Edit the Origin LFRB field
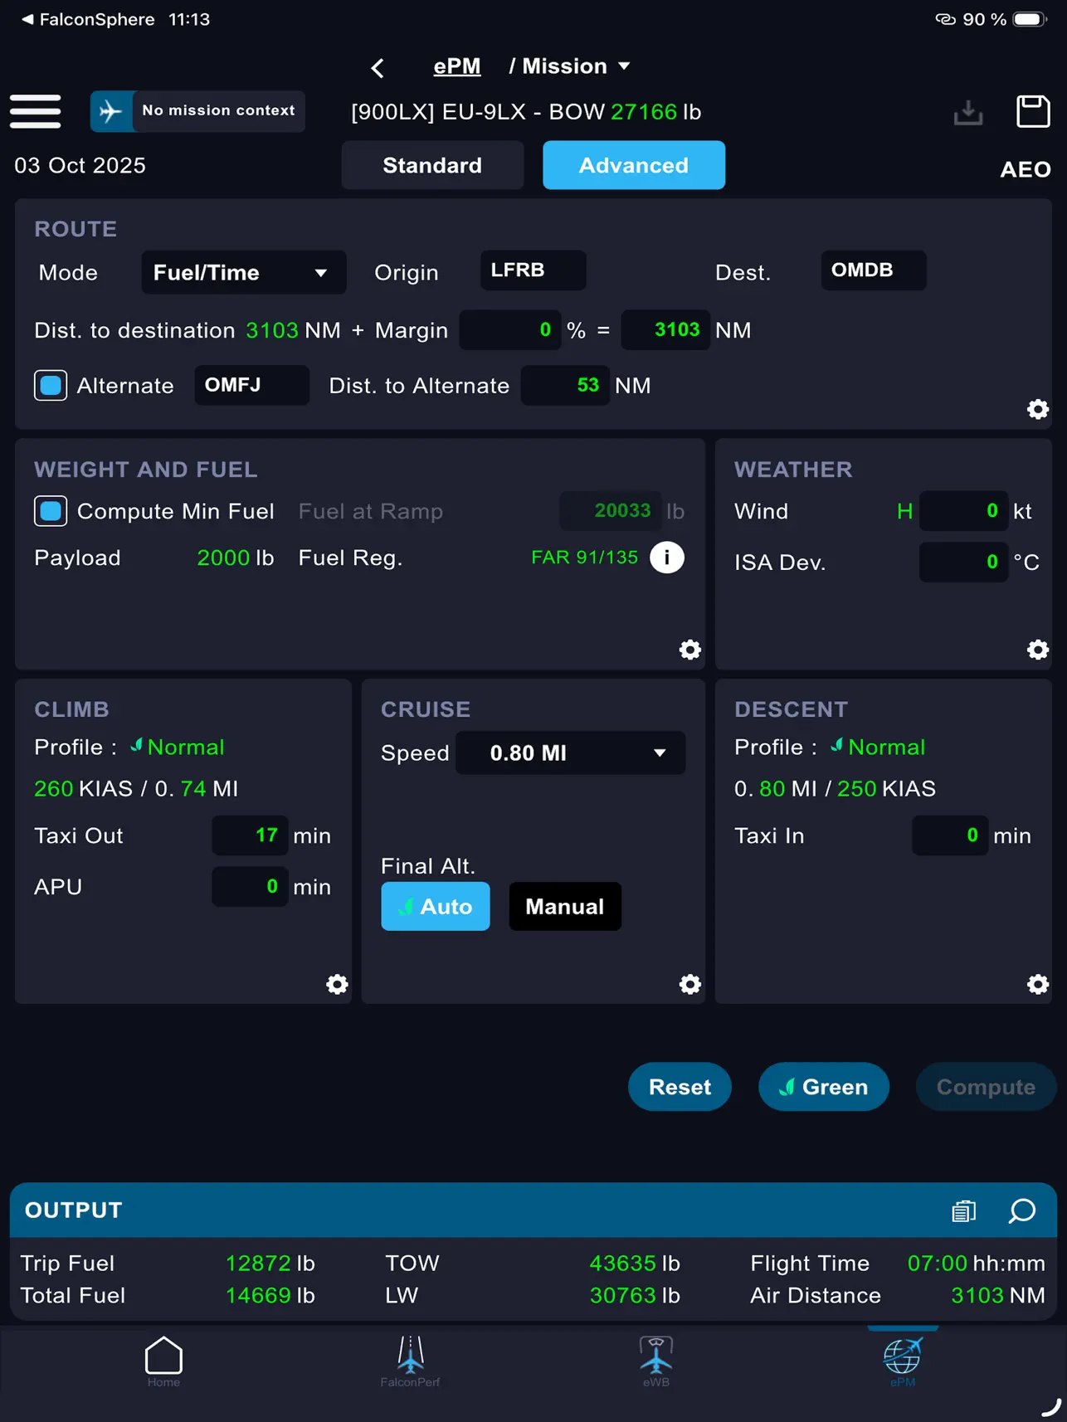Image resolution: width=1067 pixels, height=1422 pixels. pos(533,270)
